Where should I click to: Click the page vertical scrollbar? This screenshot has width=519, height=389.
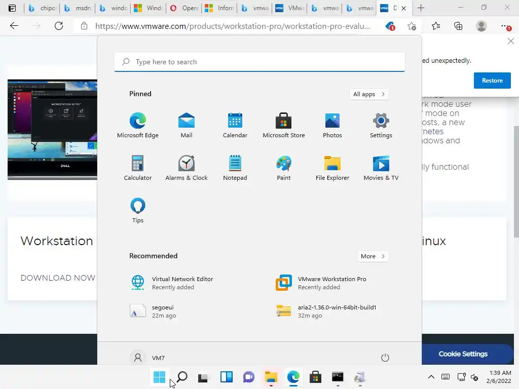[516, 181]
